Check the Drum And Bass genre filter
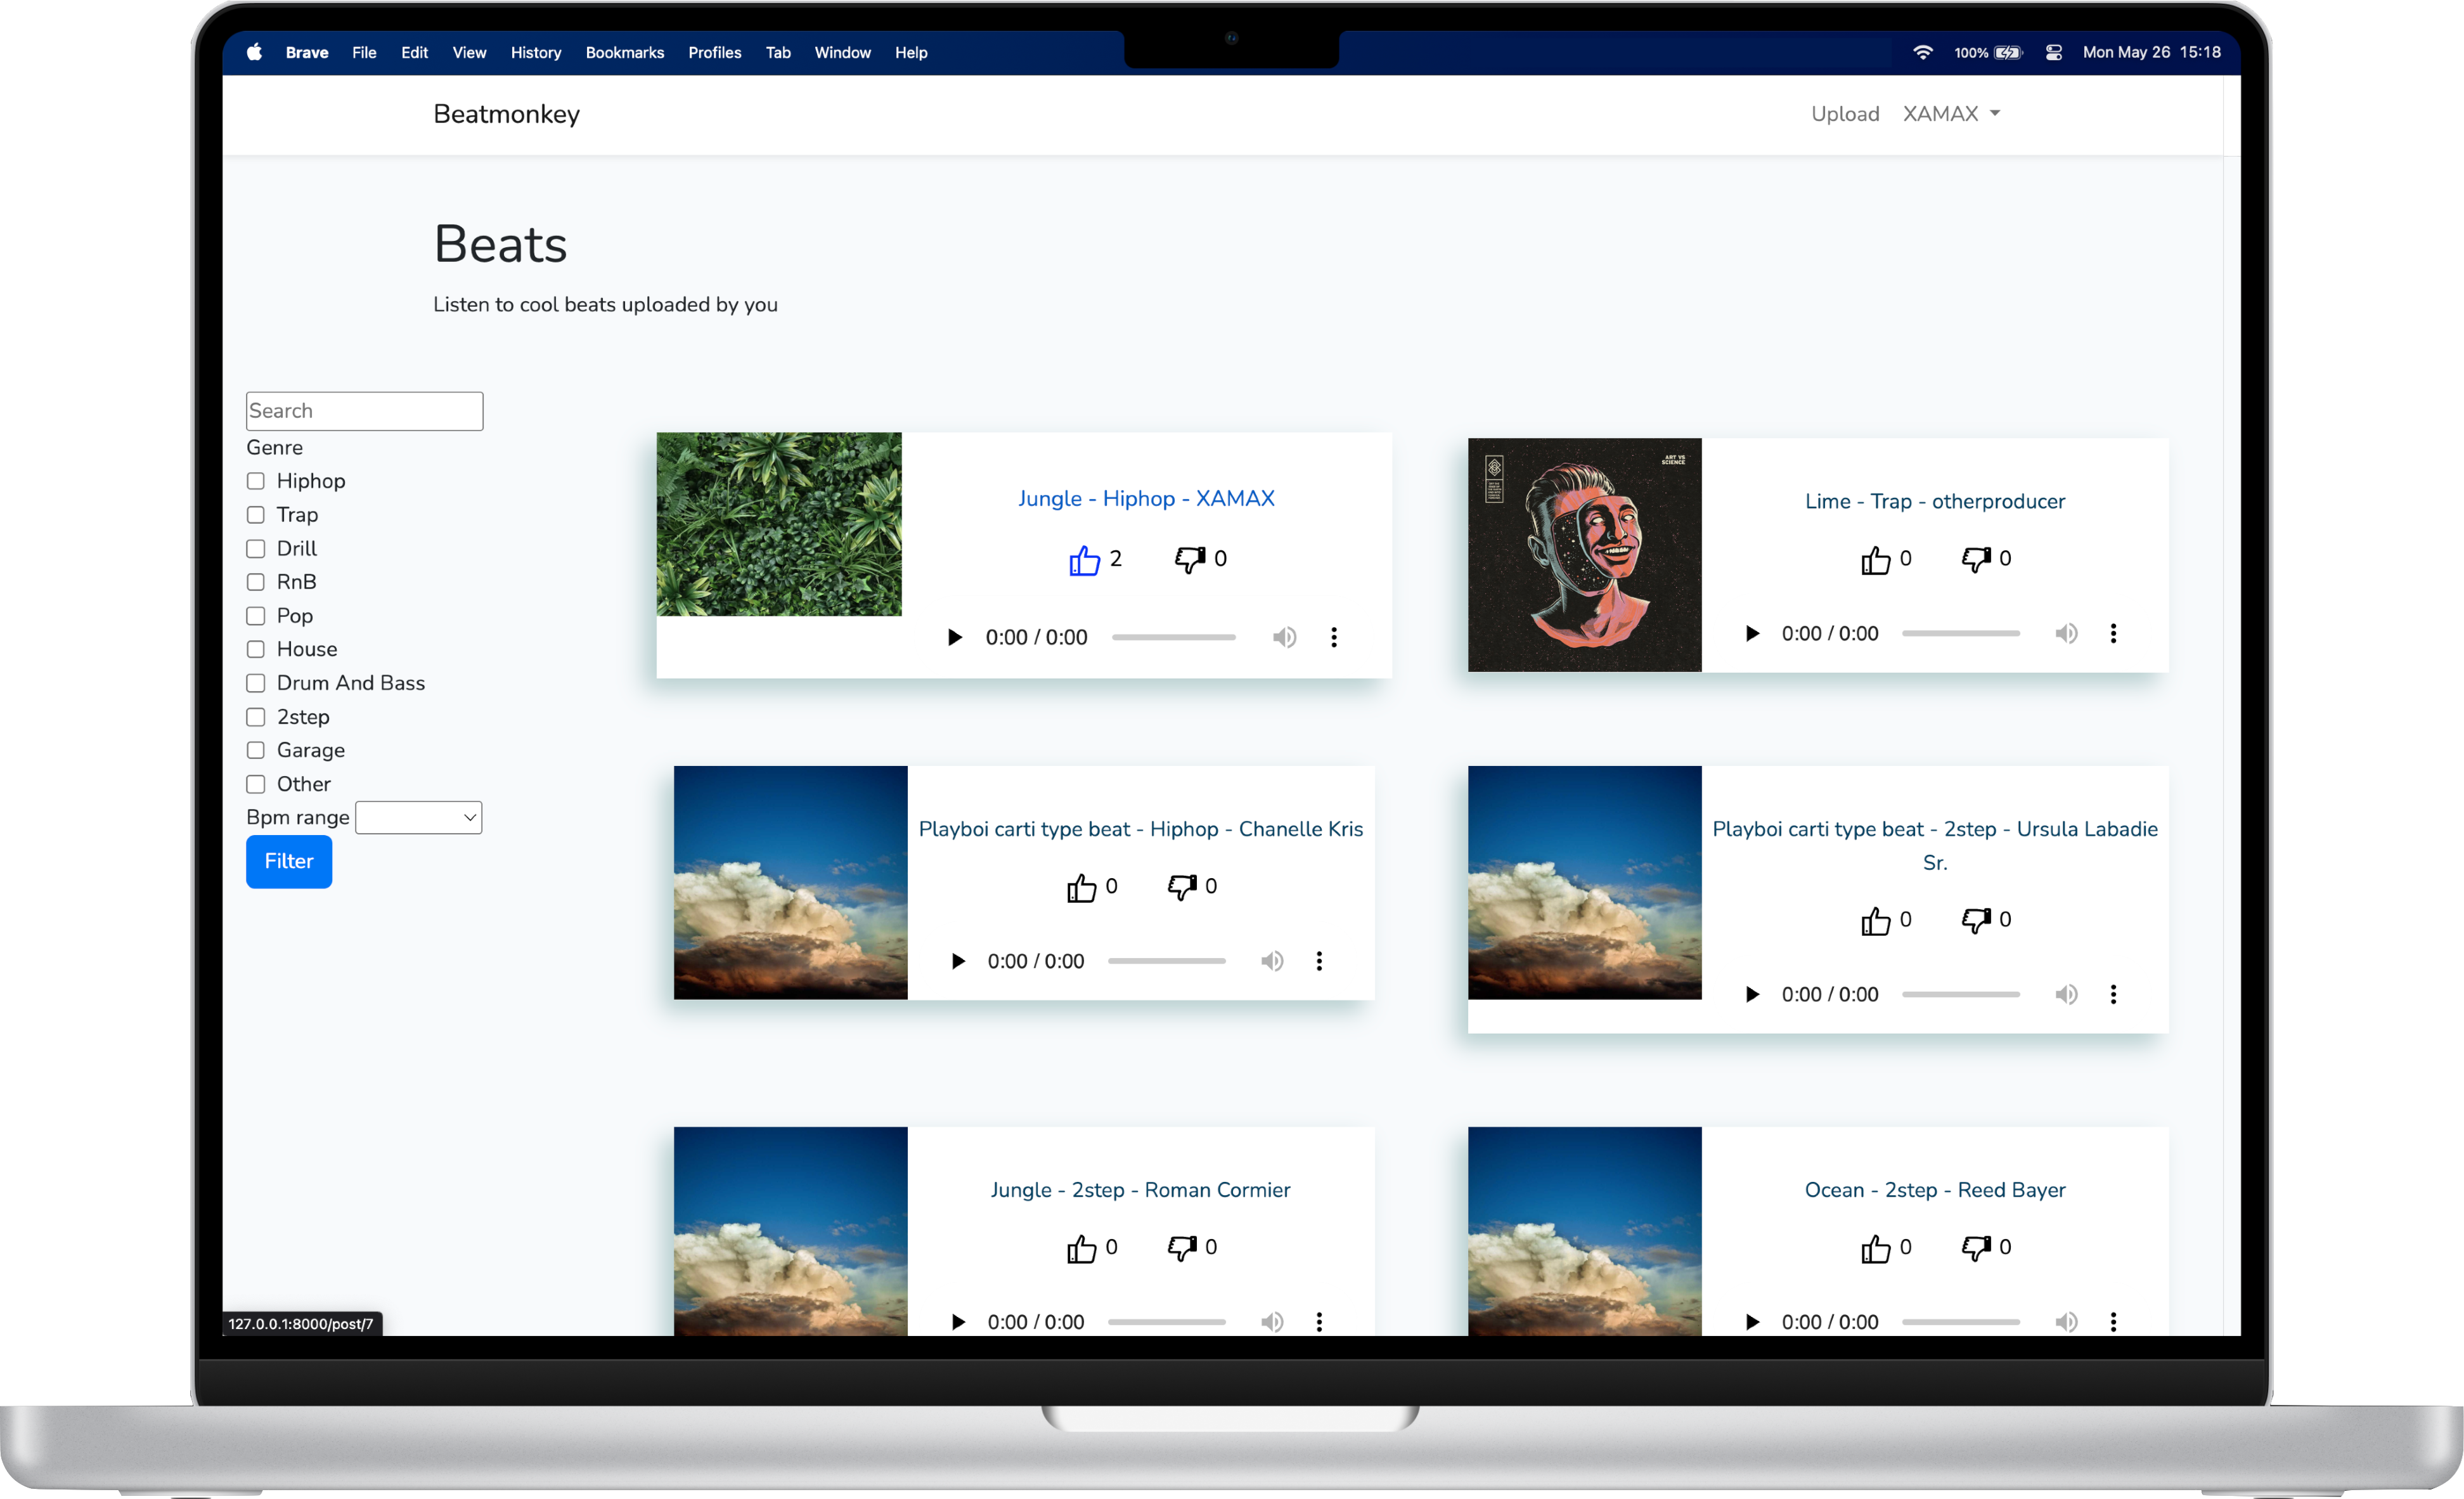Screen dimensions: 2464x1499 click(256, 683)
